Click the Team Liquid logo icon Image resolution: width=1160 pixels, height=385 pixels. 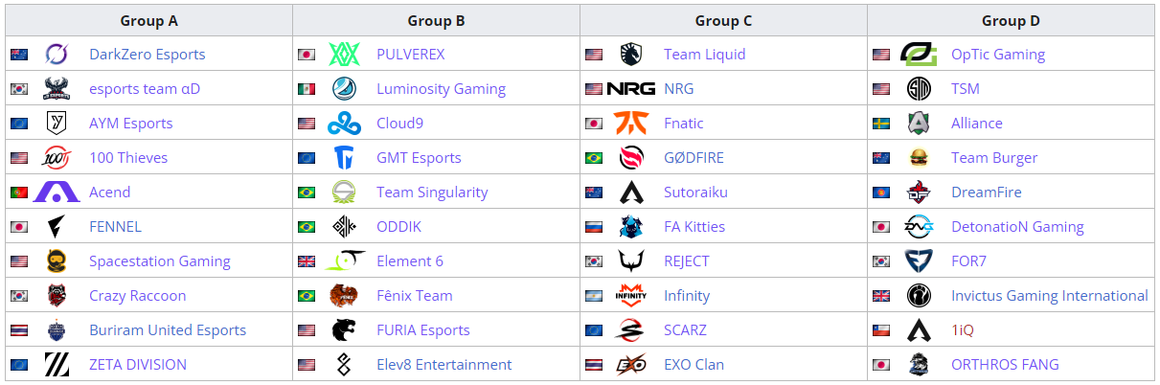click(631, 55)
